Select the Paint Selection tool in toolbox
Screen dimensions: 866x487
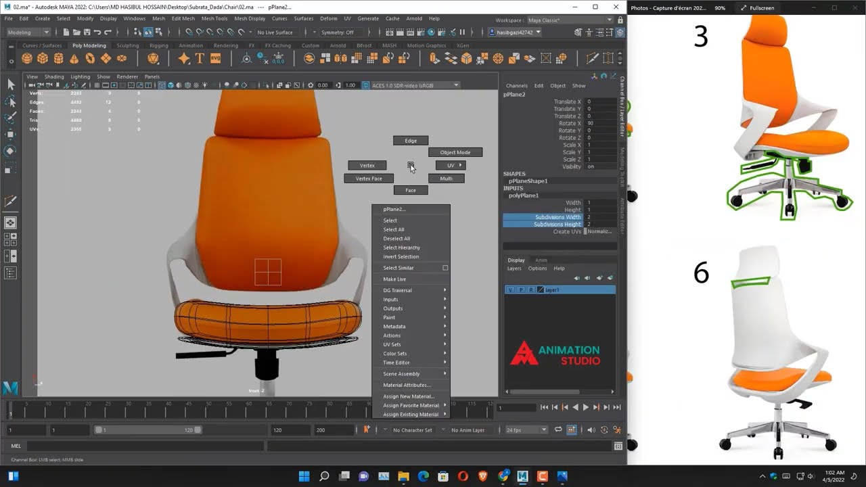point(10,118)
